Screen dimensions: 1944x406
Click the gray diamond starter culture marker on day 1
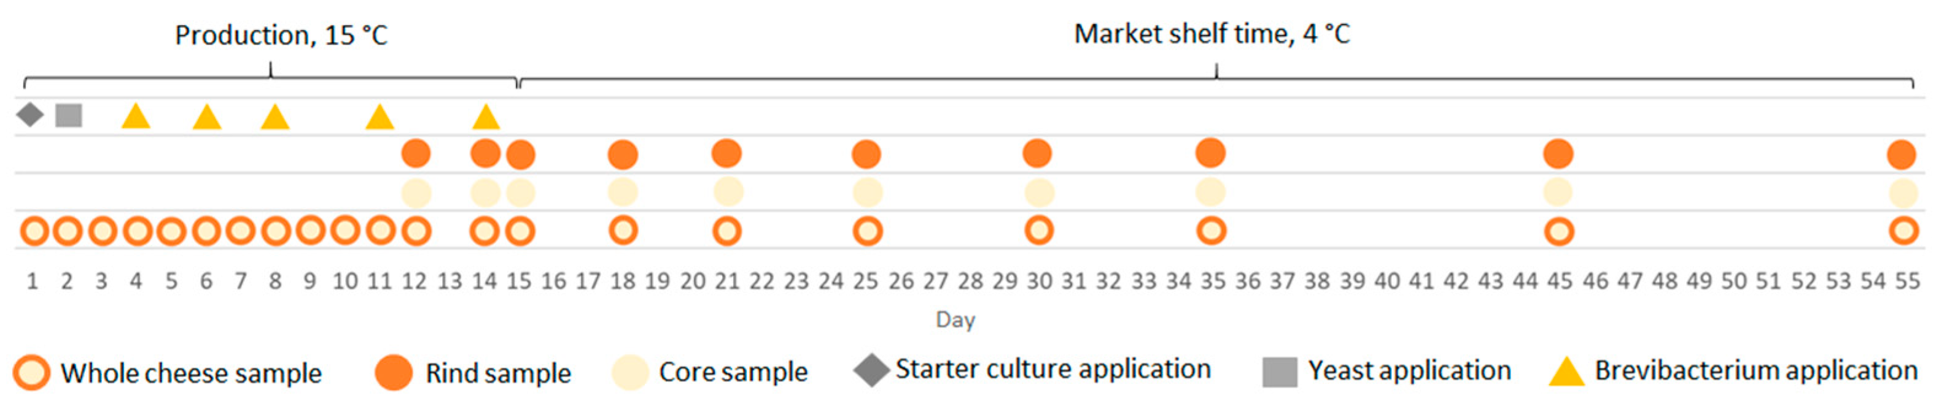(30, 115)
